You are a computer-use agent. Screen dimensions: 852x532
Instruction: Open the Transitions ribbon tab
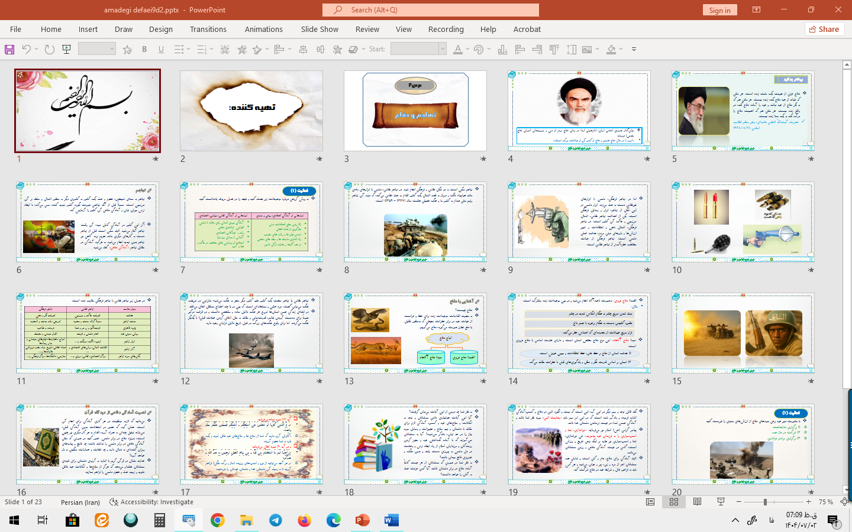tap(208, 29)
